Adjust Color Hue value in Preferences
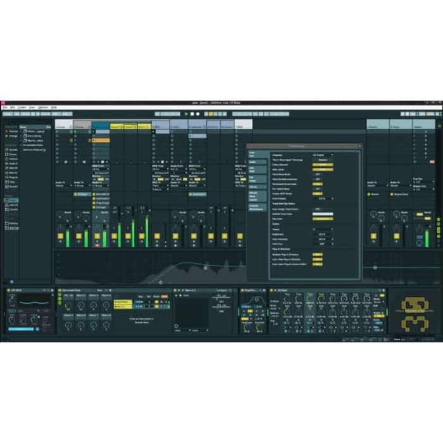The height and width of the screenshot is (443, 443). coord(323,244)
